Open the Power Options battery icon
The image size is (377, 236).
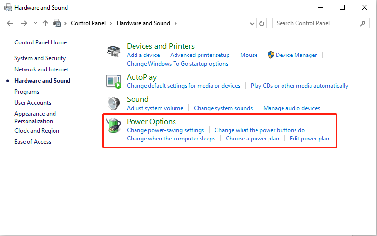tap(113, 125)
